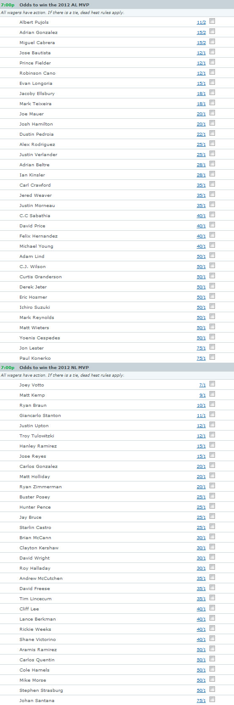
Task: Open Ryan Braun's 10/1 odds link
Action: [201, 406]
